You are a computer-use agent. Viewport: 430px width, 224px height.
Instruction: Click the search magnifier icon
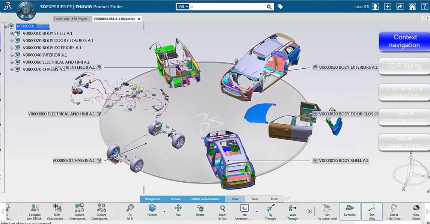[x=269, y=7]
